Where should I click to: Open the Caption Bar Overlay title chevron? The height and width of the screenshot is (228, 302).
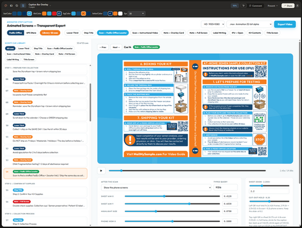click(x=50, y=6)
